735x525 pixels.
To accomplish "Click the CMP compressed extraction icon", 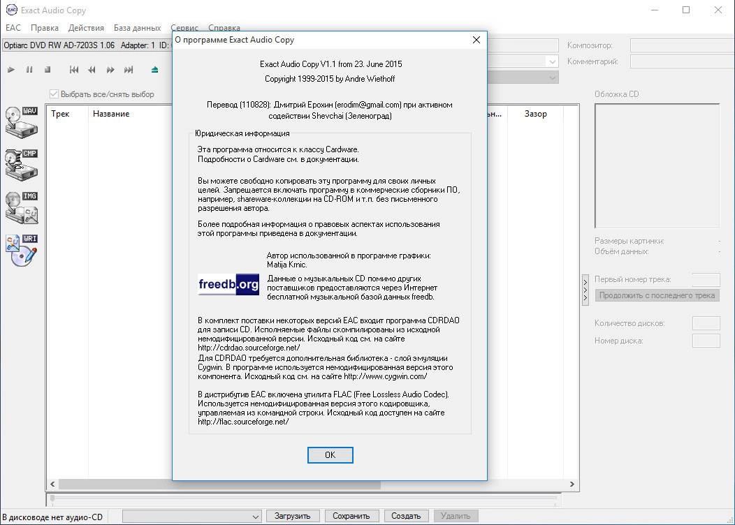I will (x=22, y=165).
